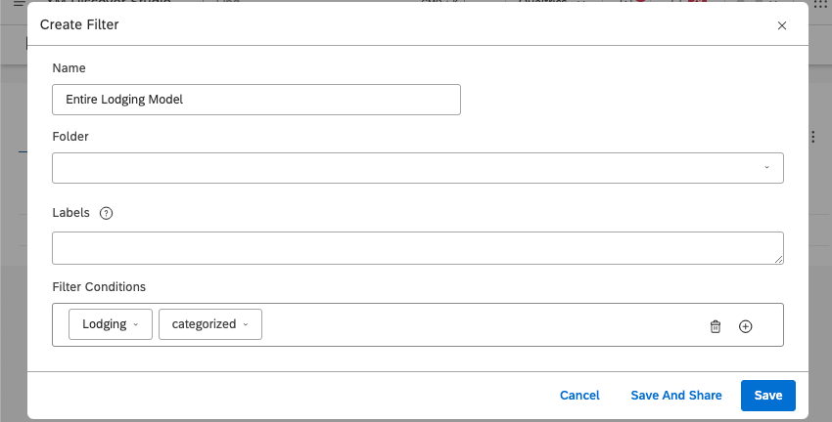832x422 pixels.
Task: Open the categorized condition dropdown
Action: pos(209,324)
